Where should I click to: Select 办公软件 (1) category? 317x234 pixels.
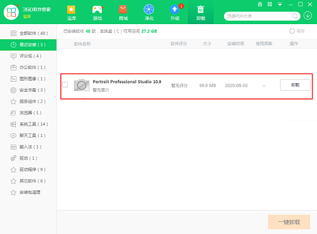click(29, 67)
